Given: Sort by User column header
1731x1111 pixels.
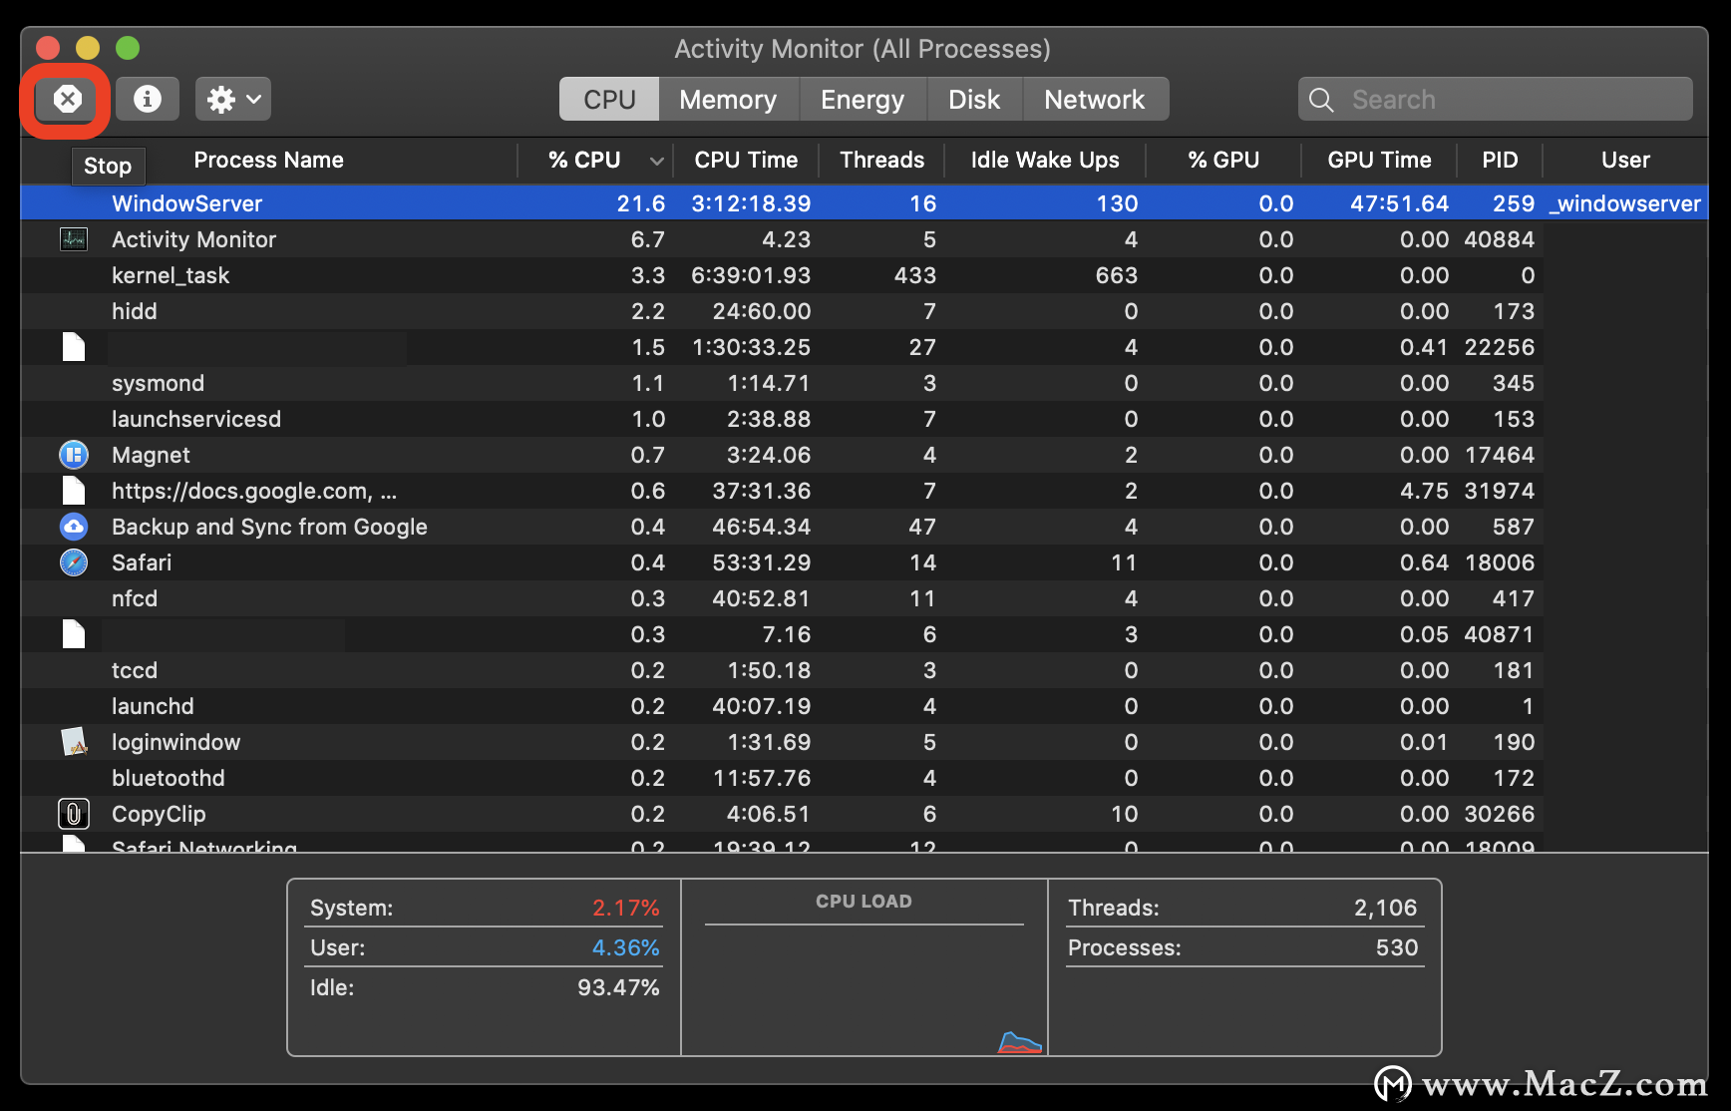Looking at the screenshot, I should [1625, 160].
